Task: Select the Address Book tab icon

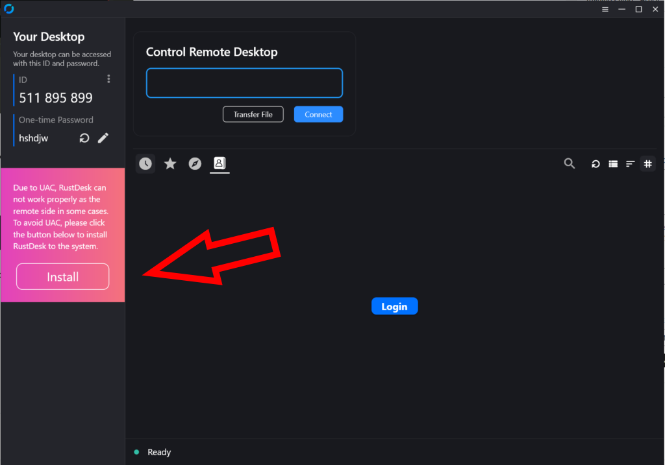Action: click(220, 163)
